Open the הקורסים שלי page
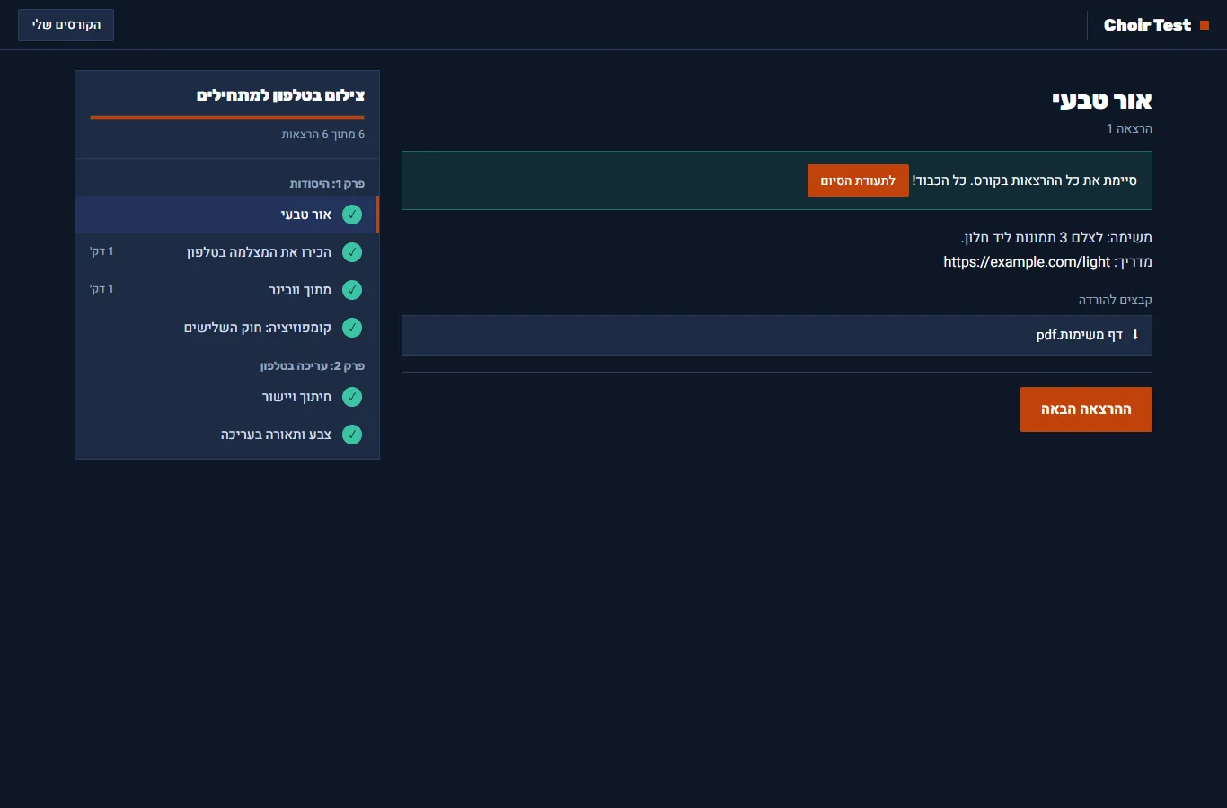The height and width of the screenshot is (808, 1227). 66,25
